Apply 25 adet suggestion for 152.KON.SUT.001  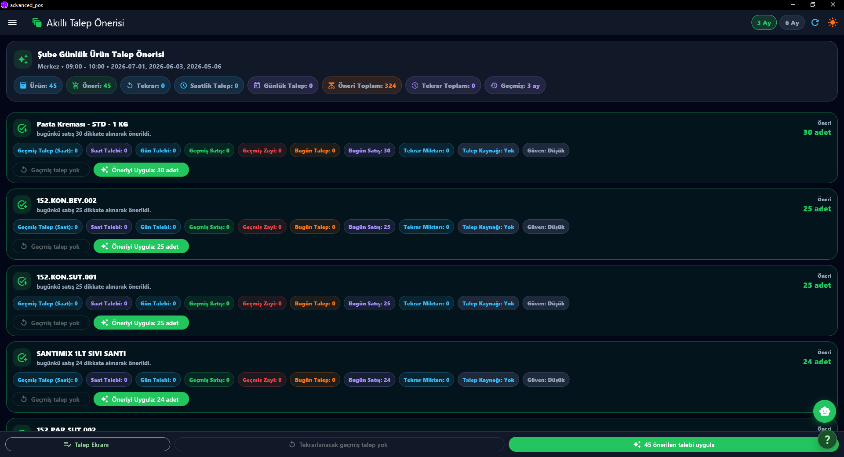pos(141,323)
